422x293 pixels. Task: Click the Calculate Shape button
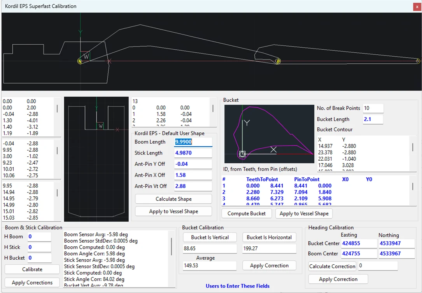pos(173,199)
